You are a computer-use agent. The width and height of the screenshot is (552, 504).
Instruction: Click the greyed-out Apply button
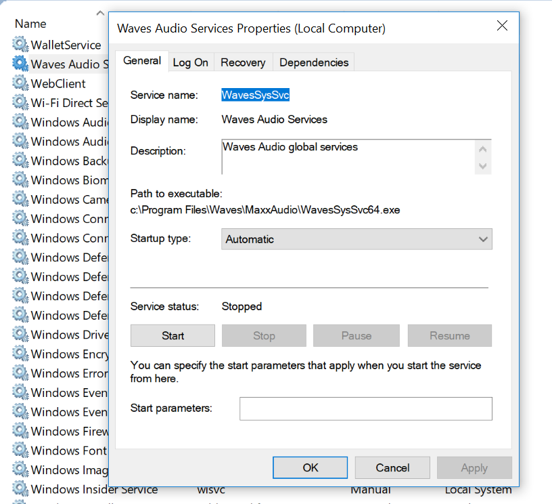click(474, 467)
